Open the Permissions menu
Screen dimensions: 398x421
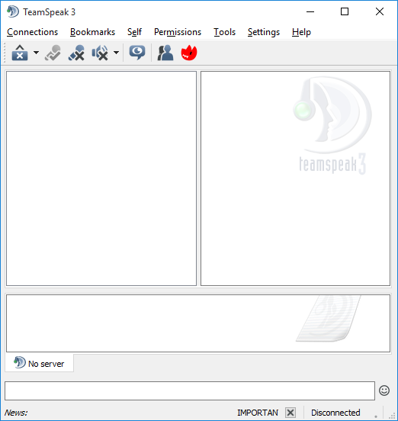178,32
